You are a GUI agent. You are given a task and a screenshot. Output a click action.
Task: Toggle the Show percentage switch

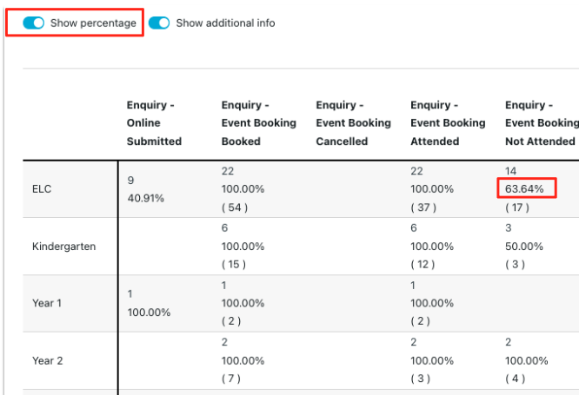(x=33, y=23)
